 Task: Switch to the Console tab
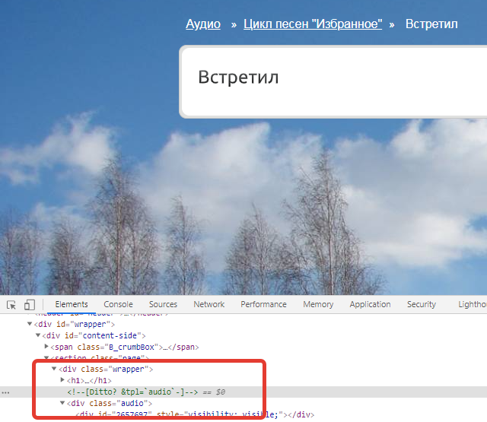coord(118,304)
